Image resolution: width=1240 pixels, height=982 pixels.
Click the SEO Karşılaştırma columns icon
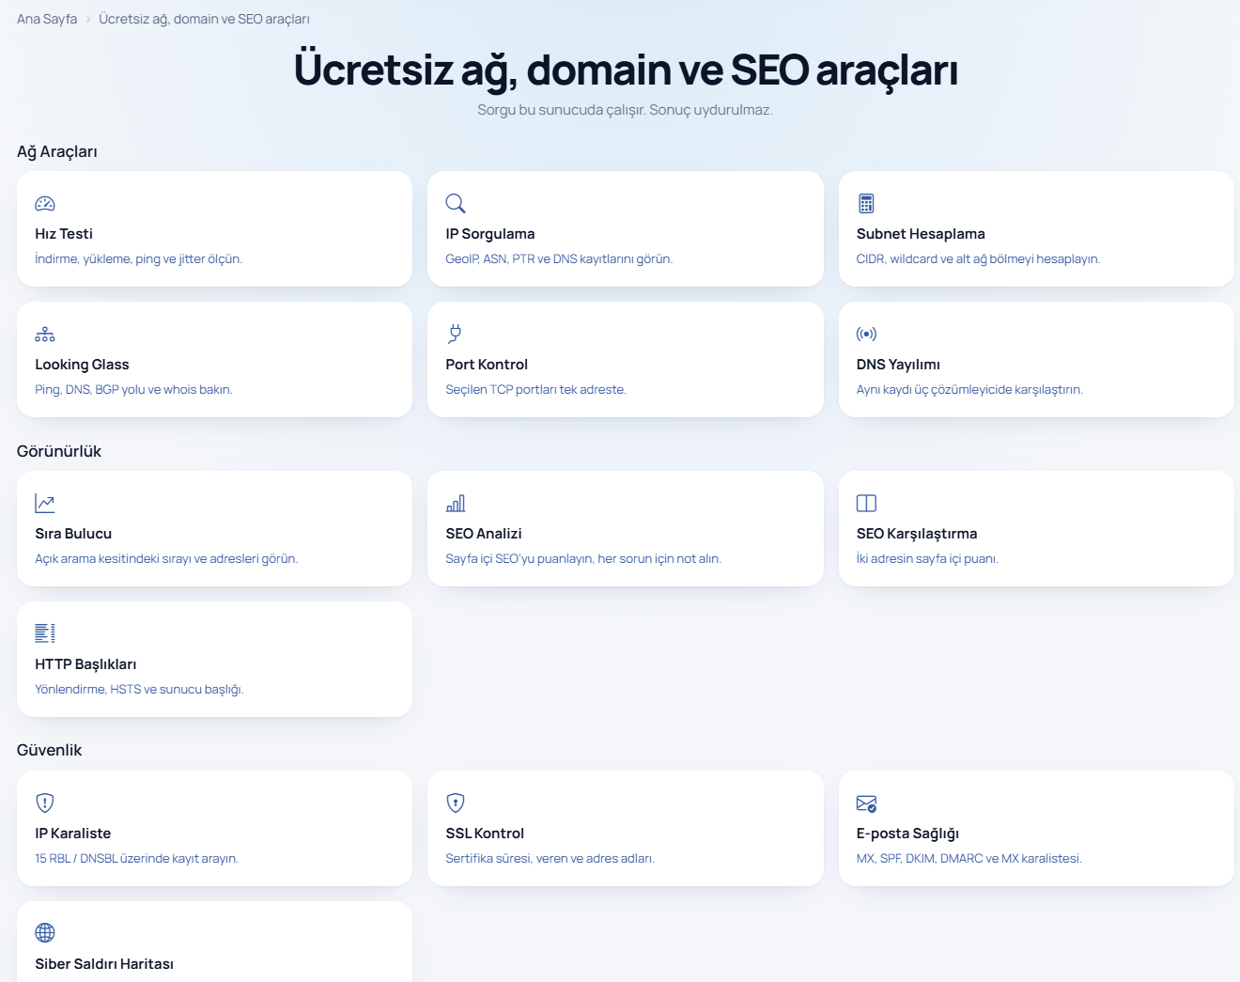pyautogui.click(x=866, y=503)
